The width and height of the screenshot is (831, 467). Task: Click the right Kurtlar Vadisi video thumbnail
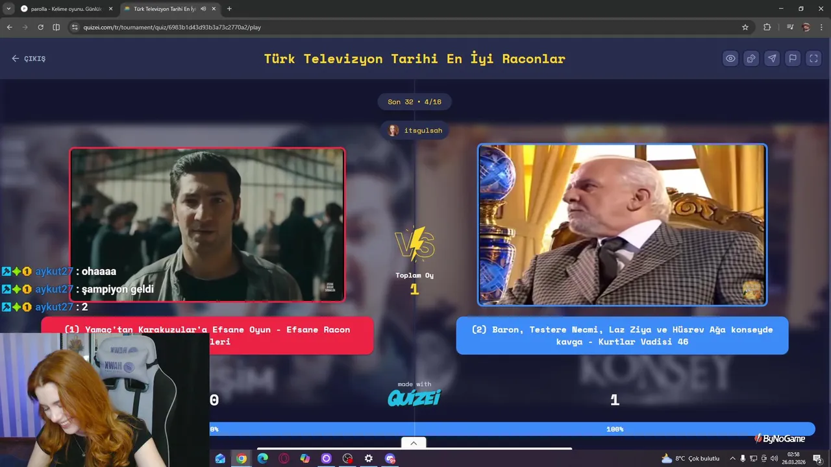(622, 224)
